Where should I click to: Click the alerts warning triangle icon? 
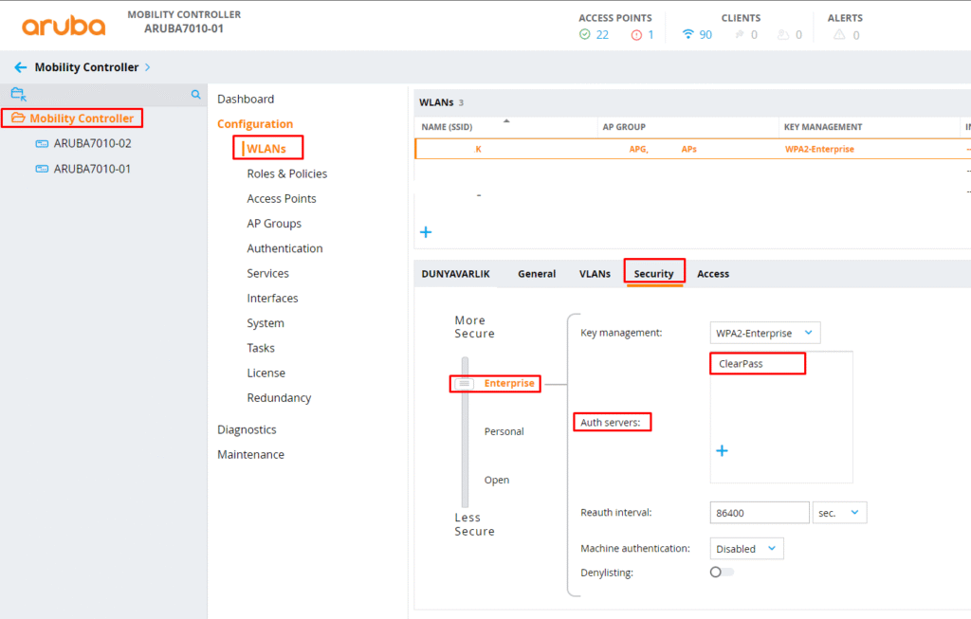pos(838,35)
